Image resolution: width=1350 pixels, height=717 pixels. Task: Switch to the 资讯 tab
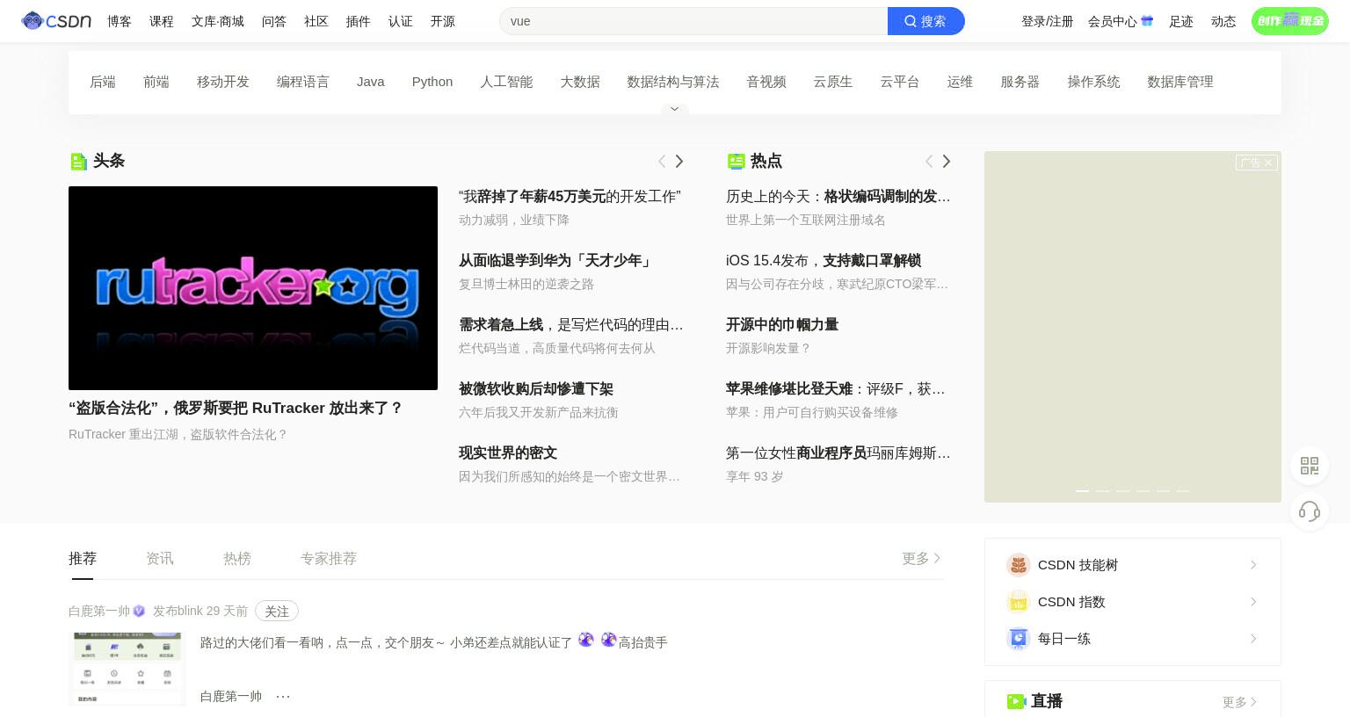tap(160, 558)
